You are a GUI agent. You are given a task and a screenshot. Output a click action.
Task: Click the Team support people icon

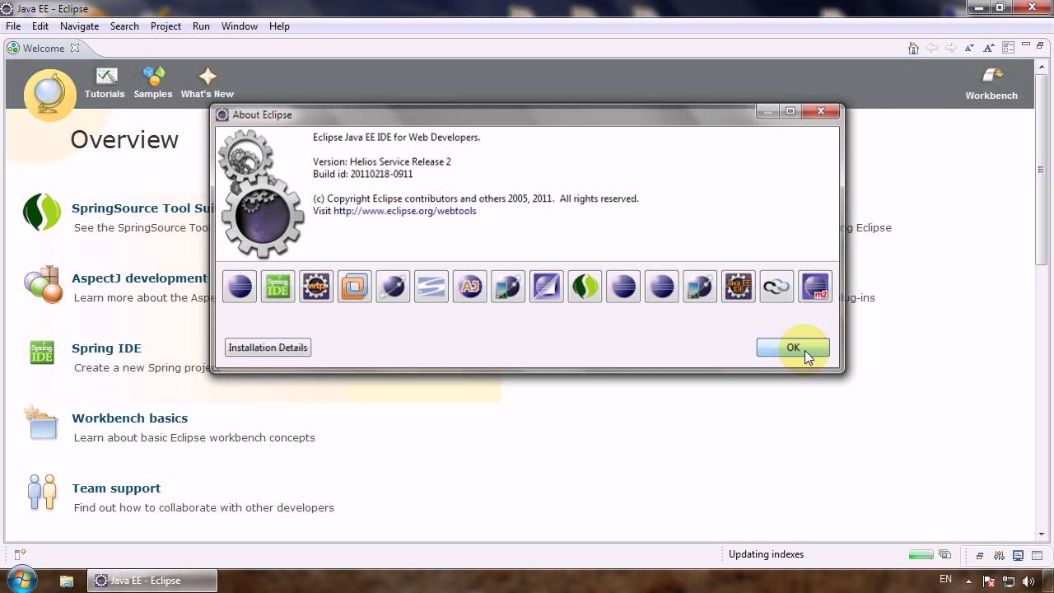[42, 493]
